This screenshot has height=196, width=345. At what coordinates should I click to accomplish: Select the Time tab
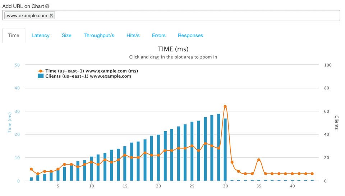14,35
